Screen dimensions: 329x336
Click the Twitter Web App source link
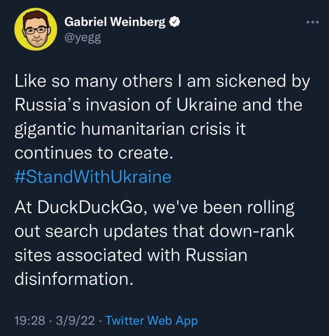(x=152, y=321)
